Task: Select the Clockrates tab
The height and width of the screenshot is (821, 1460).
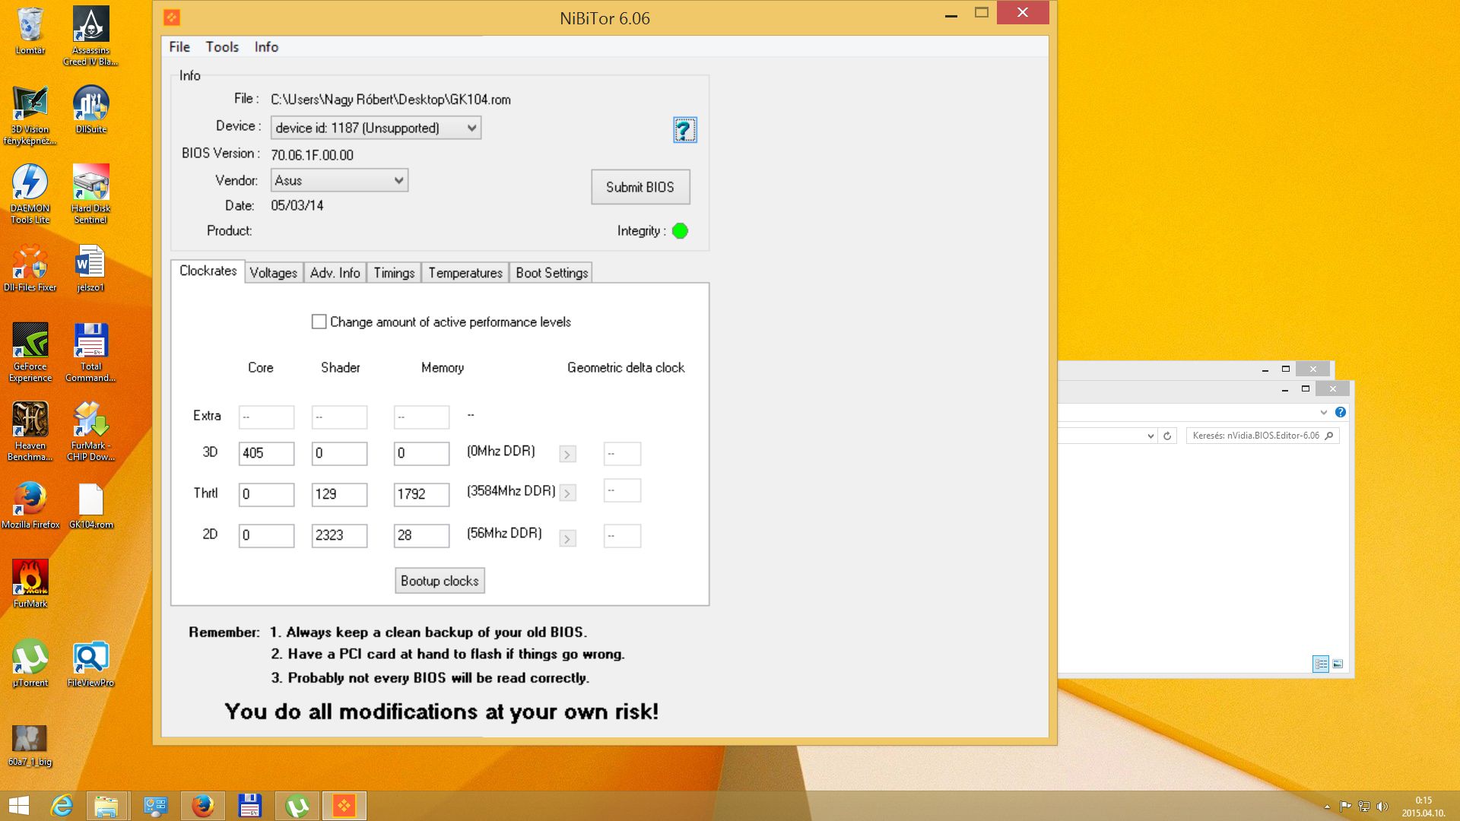Action: point(208,271)
